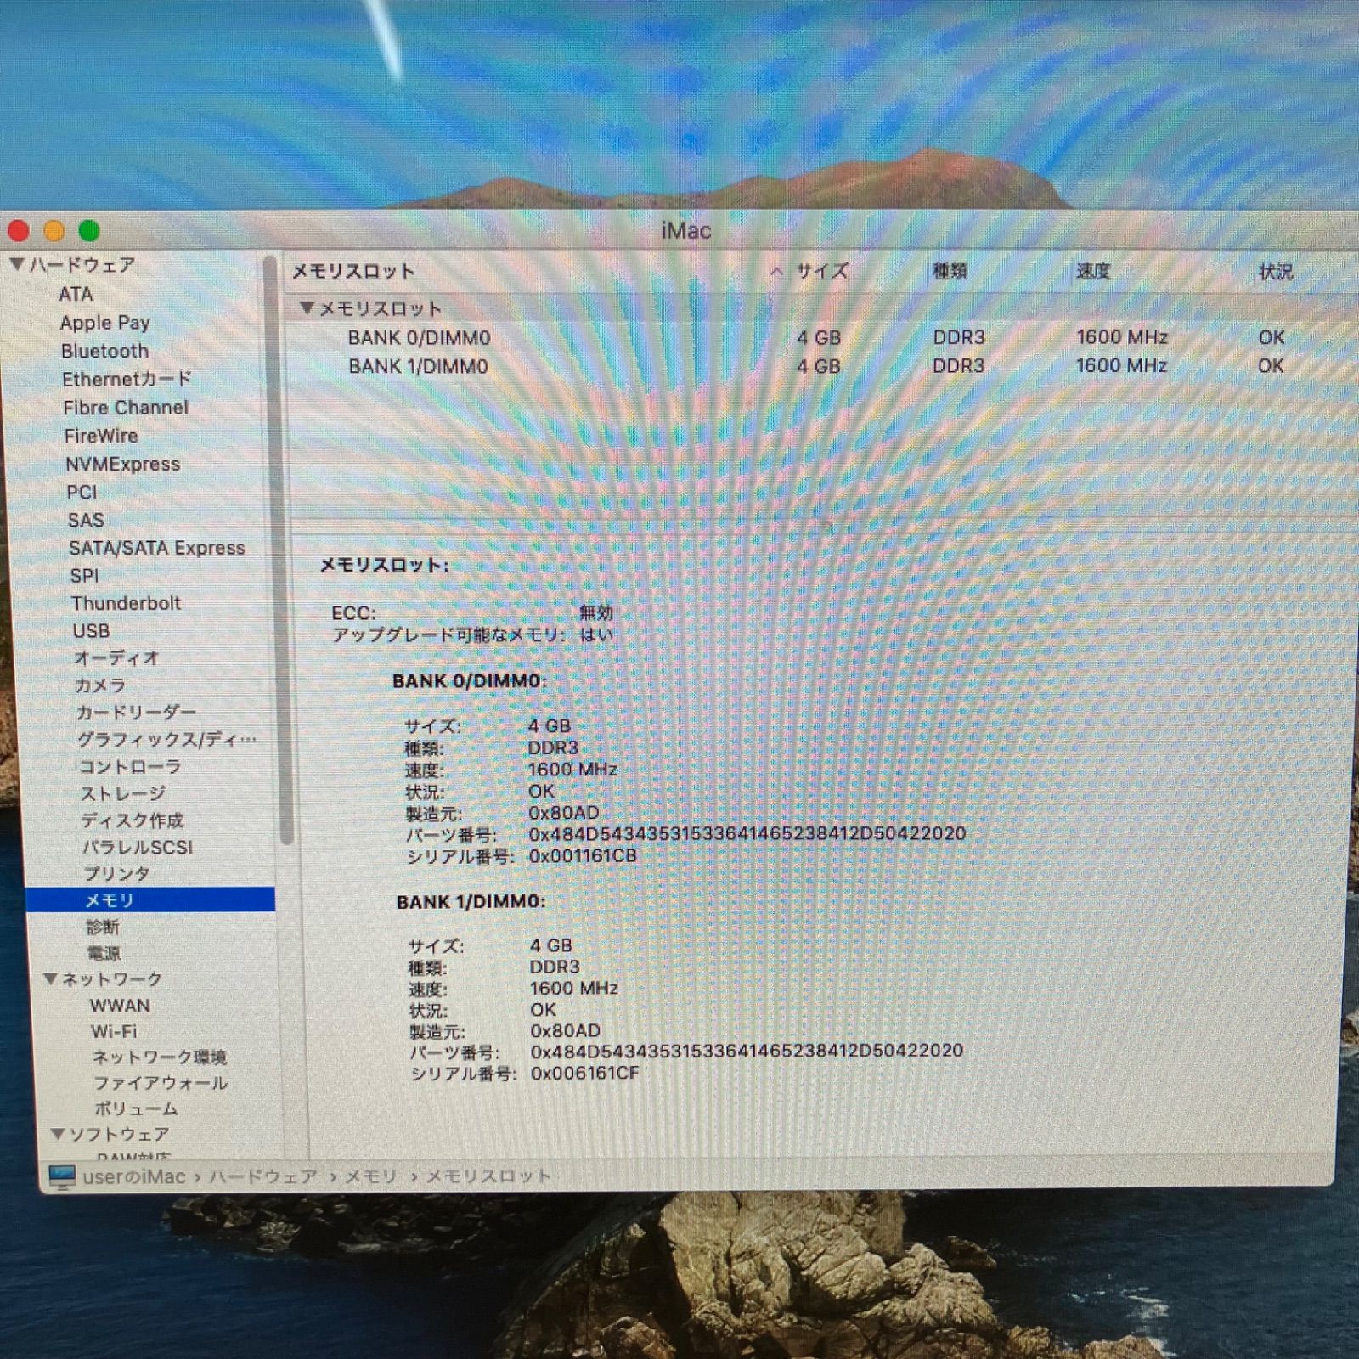
Task: Select カメラ in the sidebar
Action: 100,685
